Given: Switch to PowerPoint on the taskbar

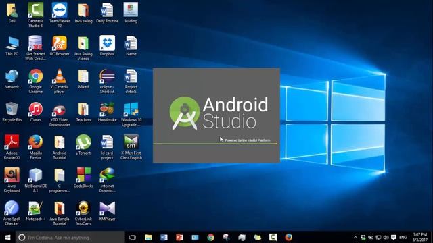Looking at the screenshot, I should click(x=179, y=237).
